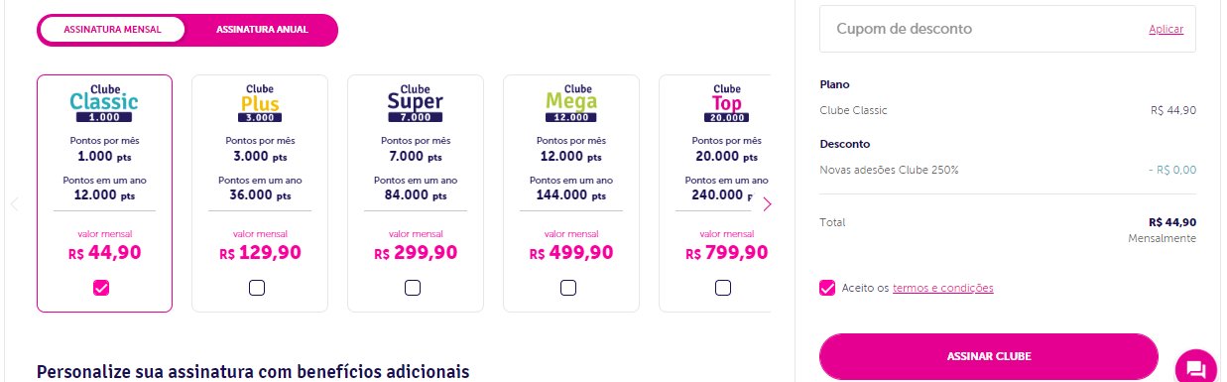Select the Clube Plus plan checkbox
Viewport: 1227px width, 382px height.
(257, 288)
